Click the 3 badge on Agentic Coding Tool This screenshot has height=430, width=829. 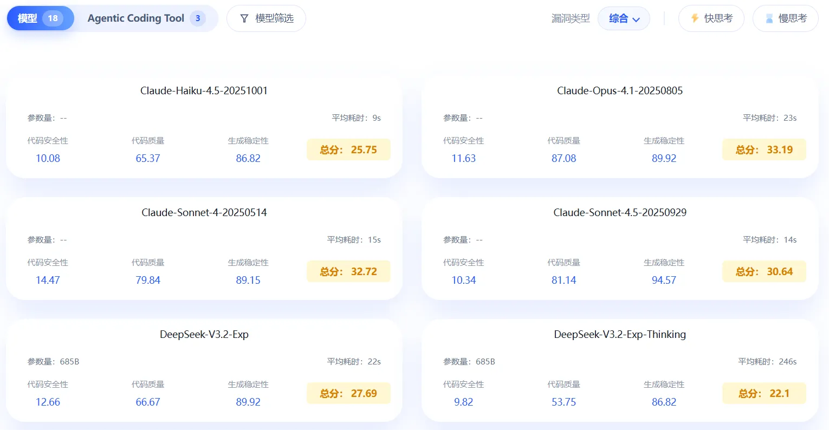coord(198,18)
